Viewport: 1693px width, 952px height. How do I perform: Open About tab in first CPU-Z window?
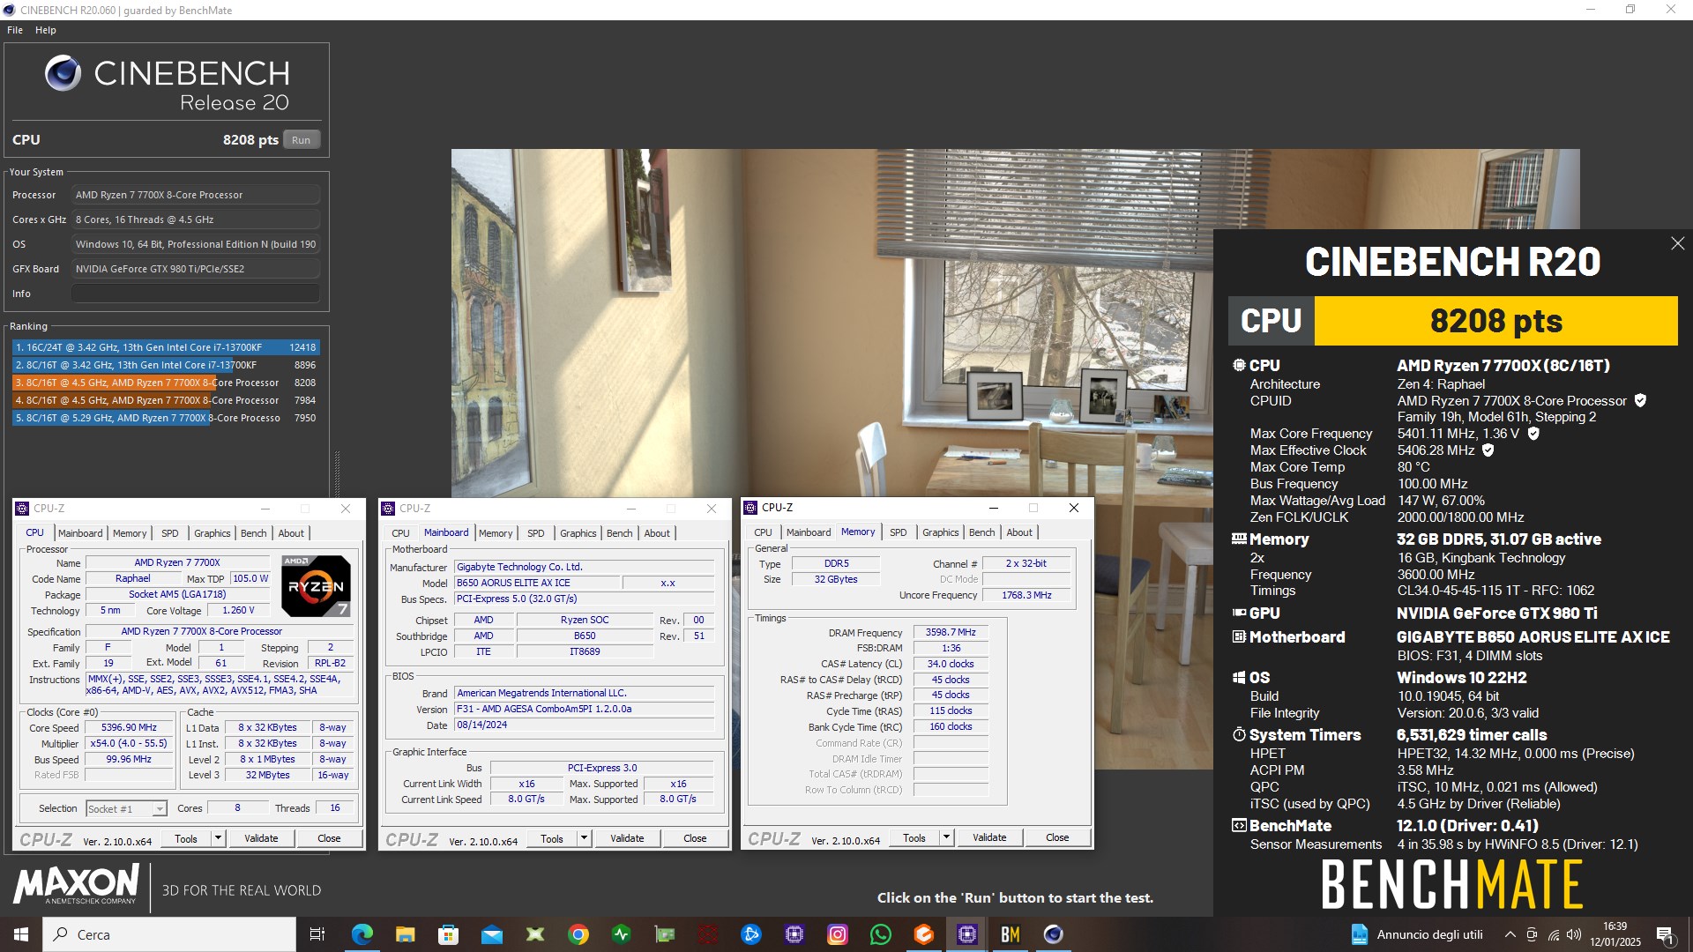pos(291,533)
